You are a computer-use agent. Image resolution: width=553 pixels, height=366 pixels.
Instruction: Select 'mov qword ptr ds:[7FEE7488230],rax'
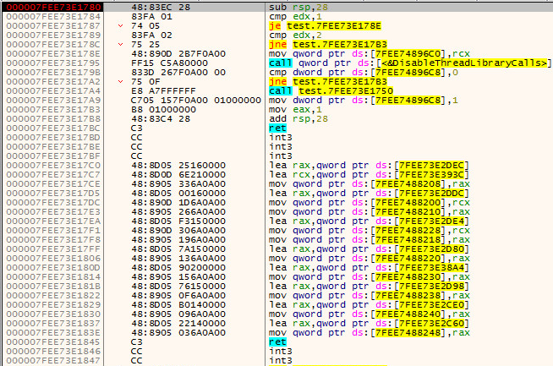click(x=370, y=276)
